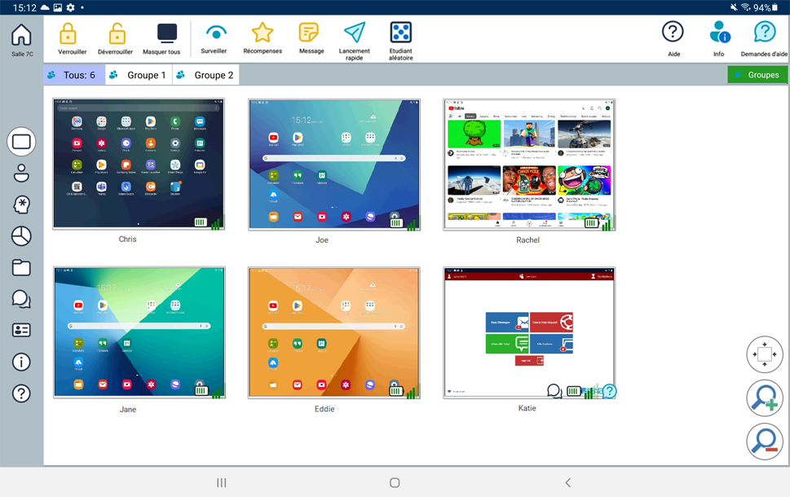Screen dimensions: 790x497
Task: Open the folder icon in sidebar
Action: (x=21, y=267)
